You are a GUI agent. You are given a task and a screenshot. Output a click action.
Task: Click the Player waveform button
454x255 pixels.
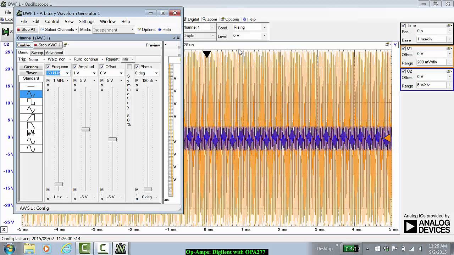point(31,73)
